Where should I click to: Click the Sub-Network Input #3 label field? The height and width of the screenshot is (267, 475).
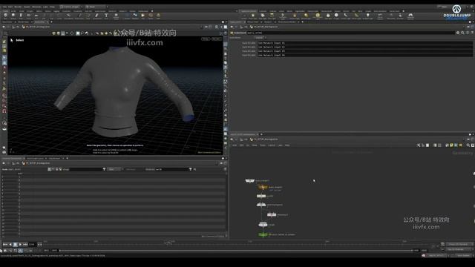click(364, 51)
